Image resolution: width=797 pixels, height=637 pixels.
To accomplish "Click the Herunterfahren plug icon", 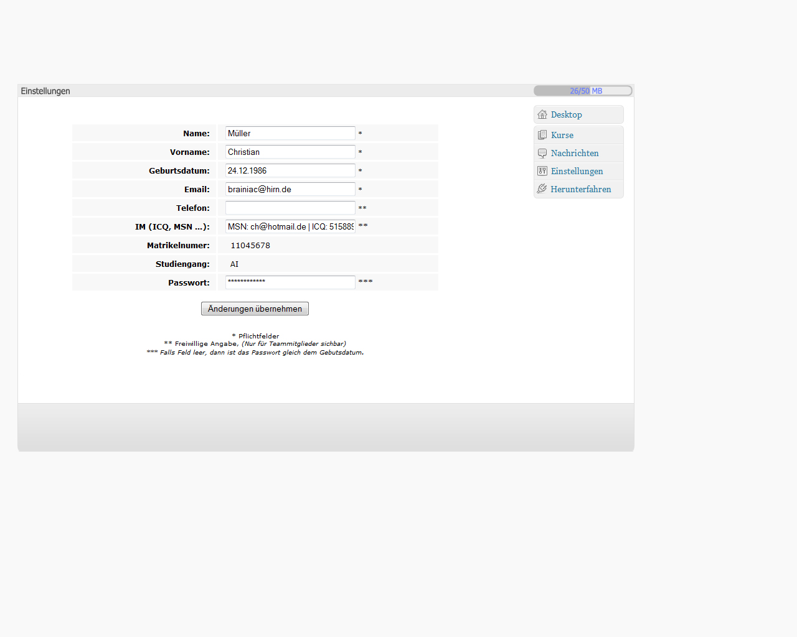I will (542, 189).
